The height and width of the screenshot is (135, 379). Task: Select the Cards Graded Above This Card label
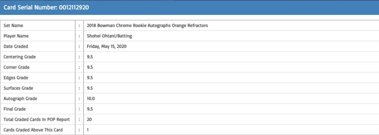(x=33, y=130)
